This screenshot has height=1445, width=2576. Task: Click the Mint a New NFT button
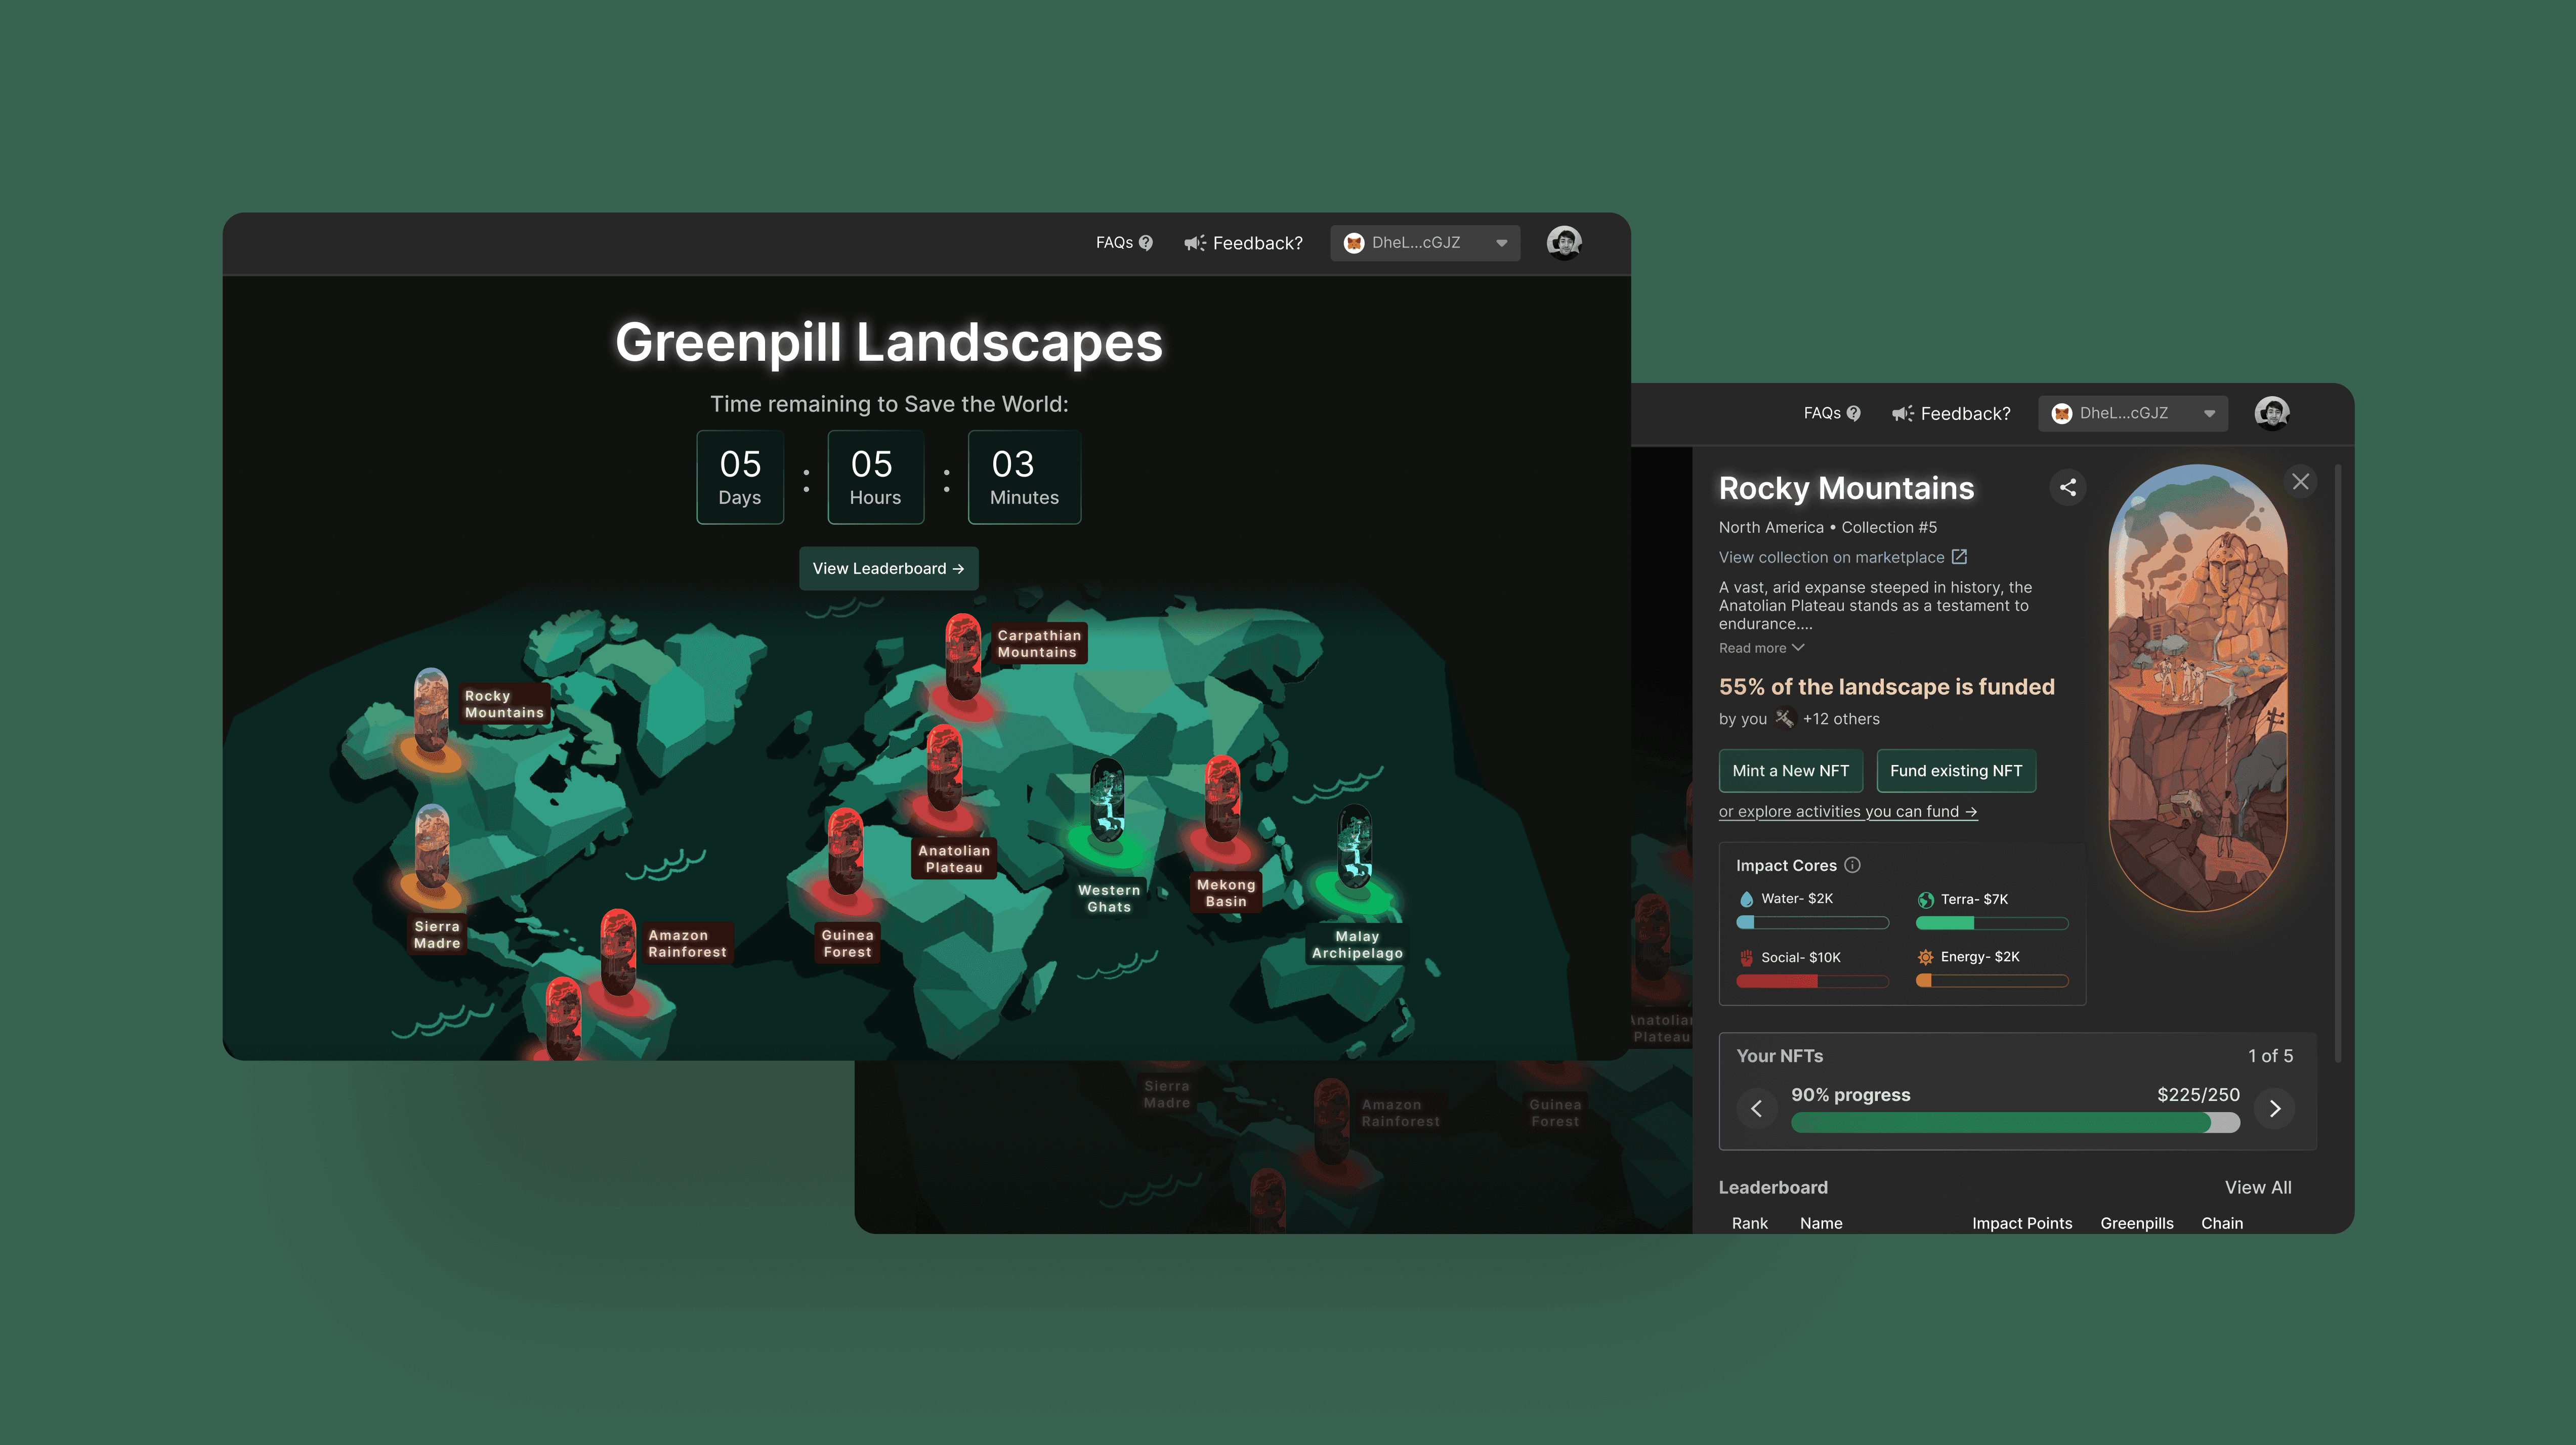1790,771
